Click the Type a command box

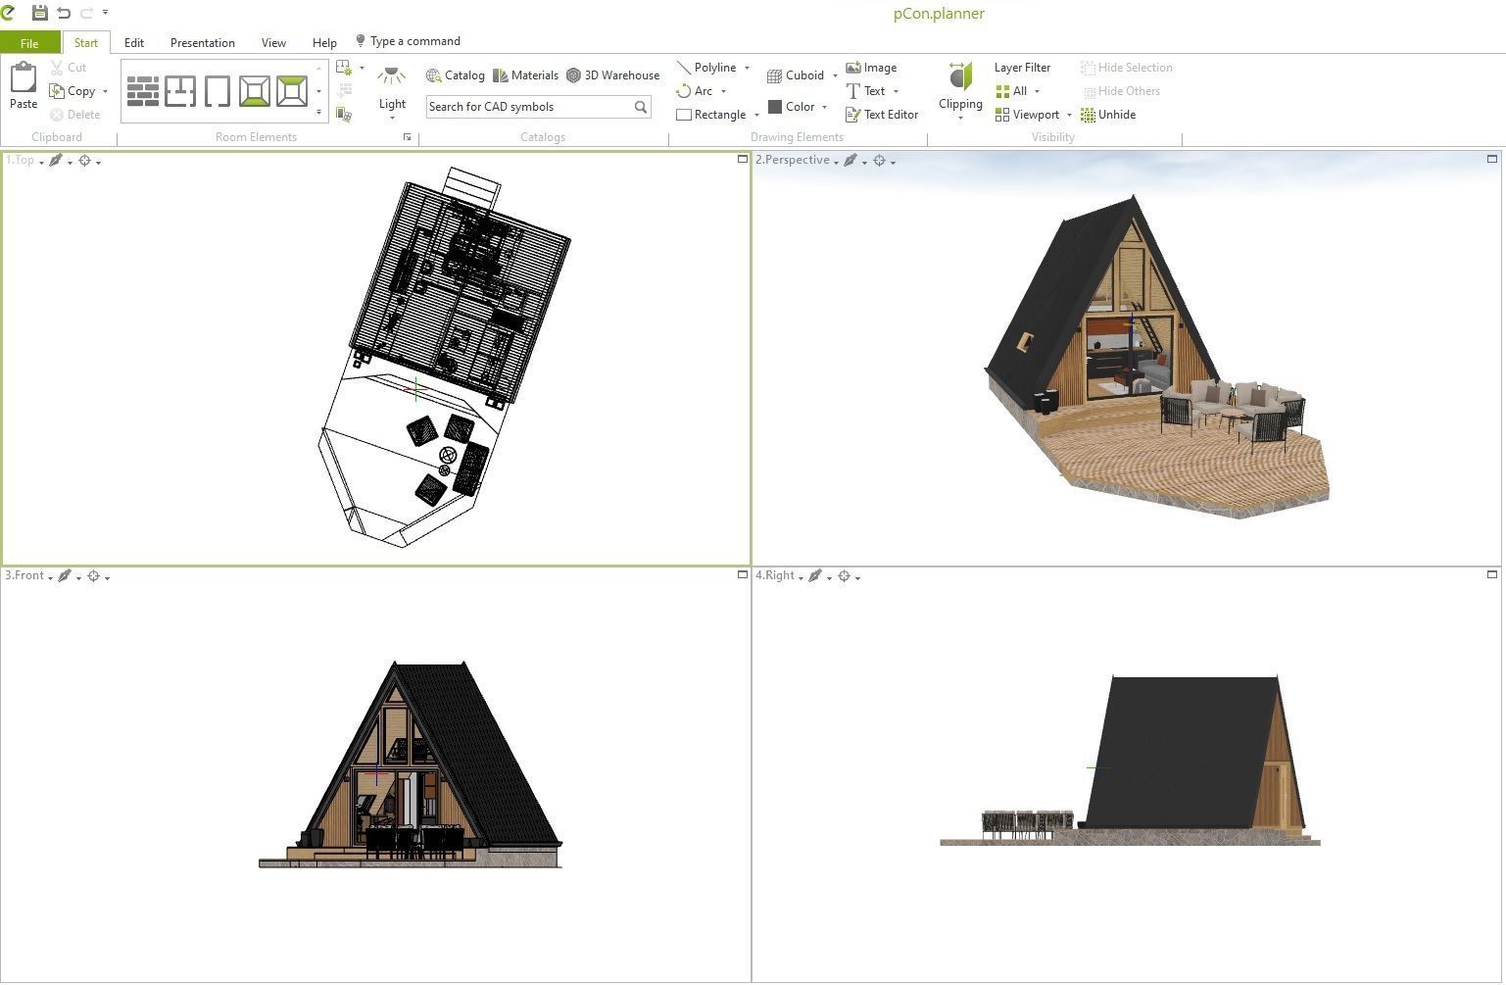(408, 41)
